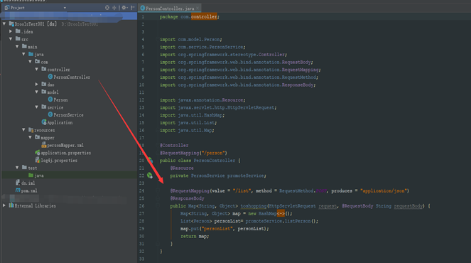471x263 pixels.
Task: Click the blue source java folder icon under main
Action: pos(31,54)
